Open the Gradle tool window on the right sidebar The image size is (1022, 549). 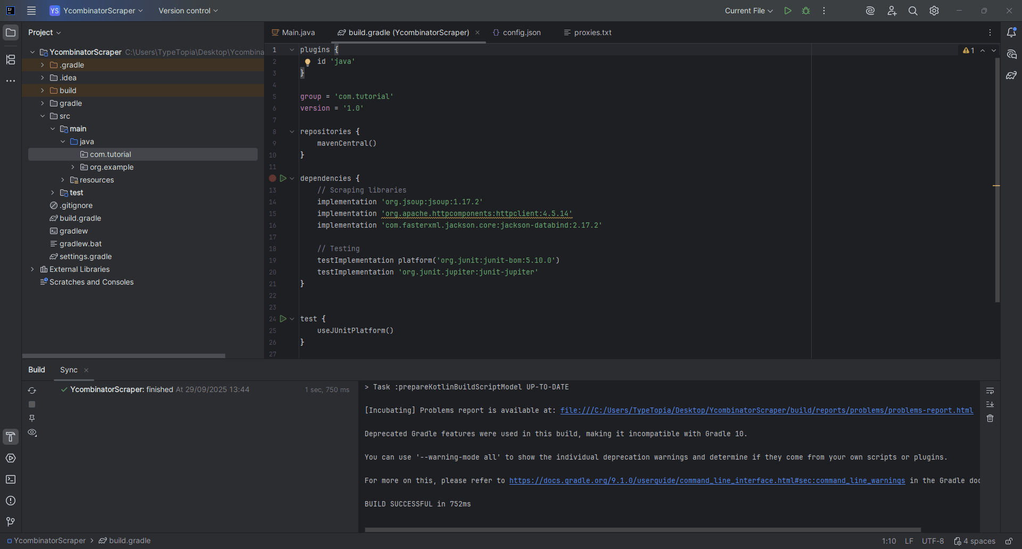tap(1011, 76)
